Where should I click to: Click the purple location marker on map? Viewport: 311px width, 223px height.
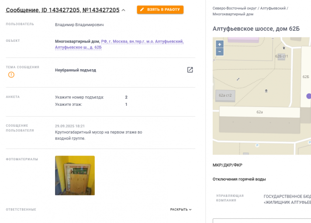(x=309, y=96)
